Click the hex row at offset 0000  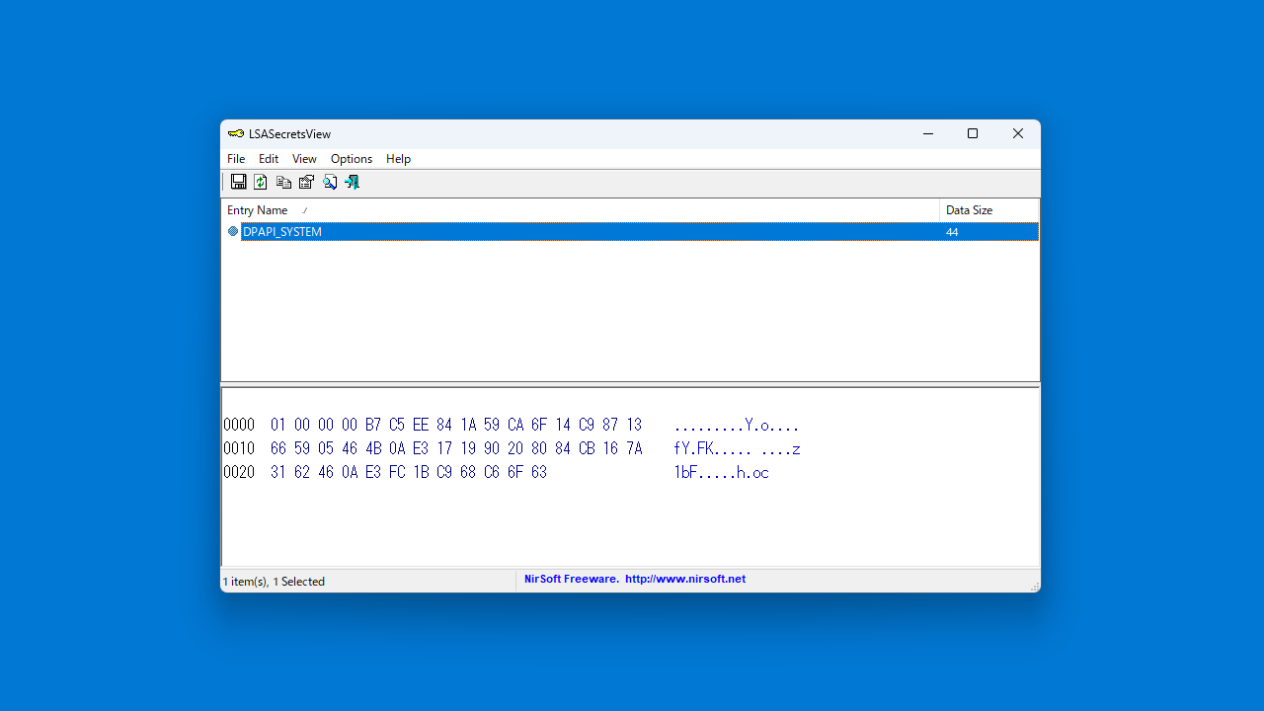(511, 426)
